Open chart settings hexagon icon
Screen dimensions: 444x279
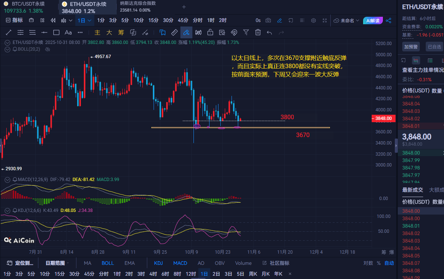click(x=314, y=20)
